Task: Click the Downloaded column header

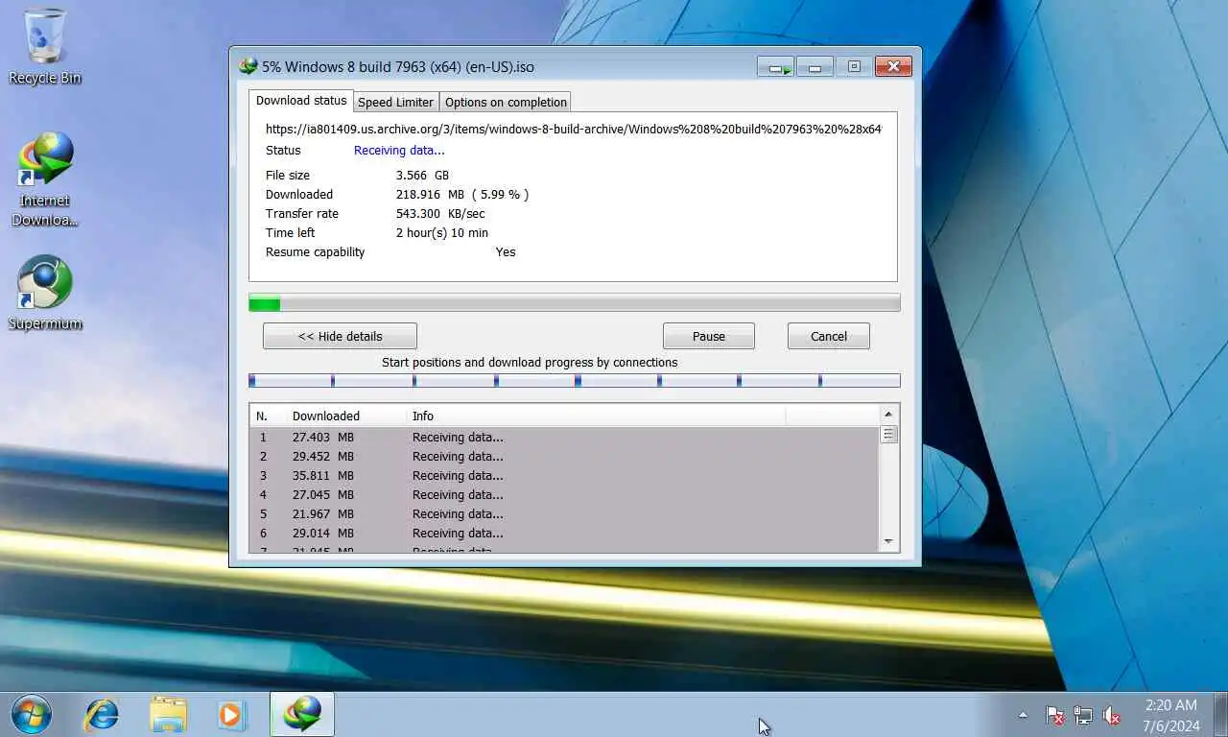Action: coord(346,416)
